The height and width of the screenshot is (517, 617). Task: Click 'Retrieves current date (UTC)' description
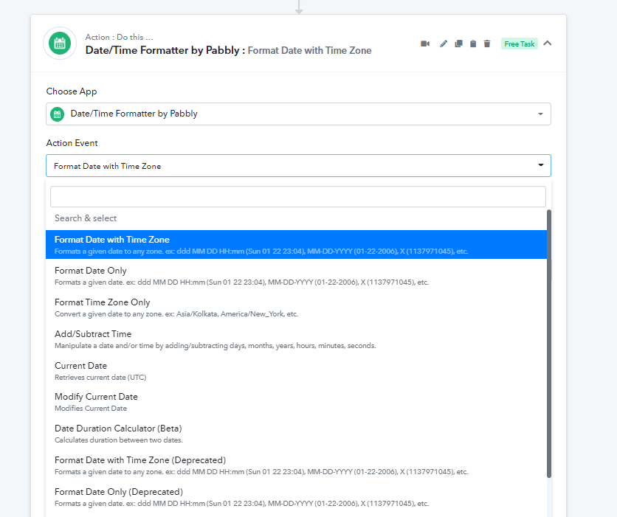(100, 378)
